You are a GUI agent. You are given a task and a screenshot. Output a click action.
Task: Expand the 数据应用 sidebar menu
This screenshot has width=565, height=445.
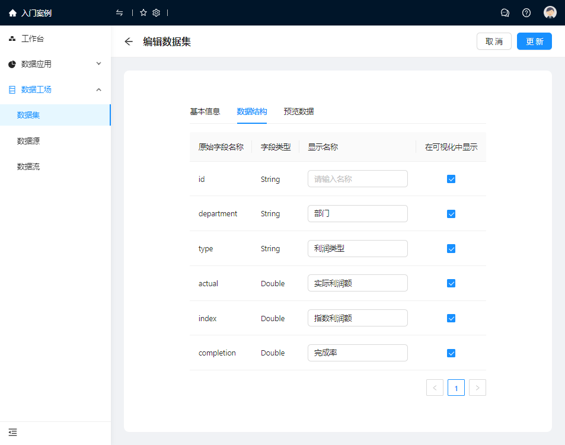pyautogui.click(x=55, y=64)
